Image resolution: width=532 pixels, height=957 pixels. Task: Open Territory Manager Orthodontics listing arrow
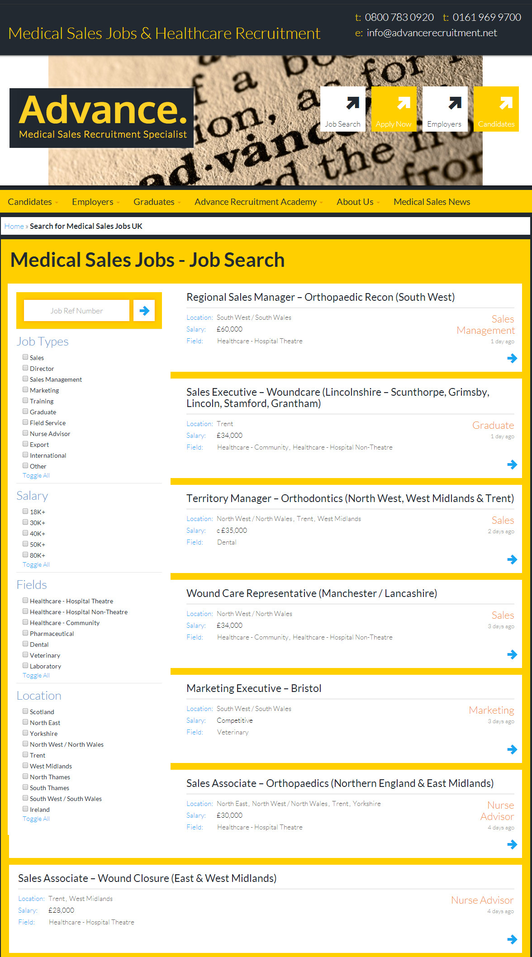click(512, 560)
